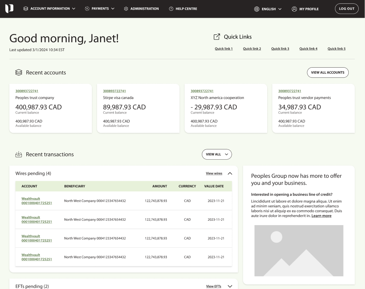The width and height of the screenshot is (365, 289).
Task: Collapse the Wires pending section
Action: (x=230, y=173)
